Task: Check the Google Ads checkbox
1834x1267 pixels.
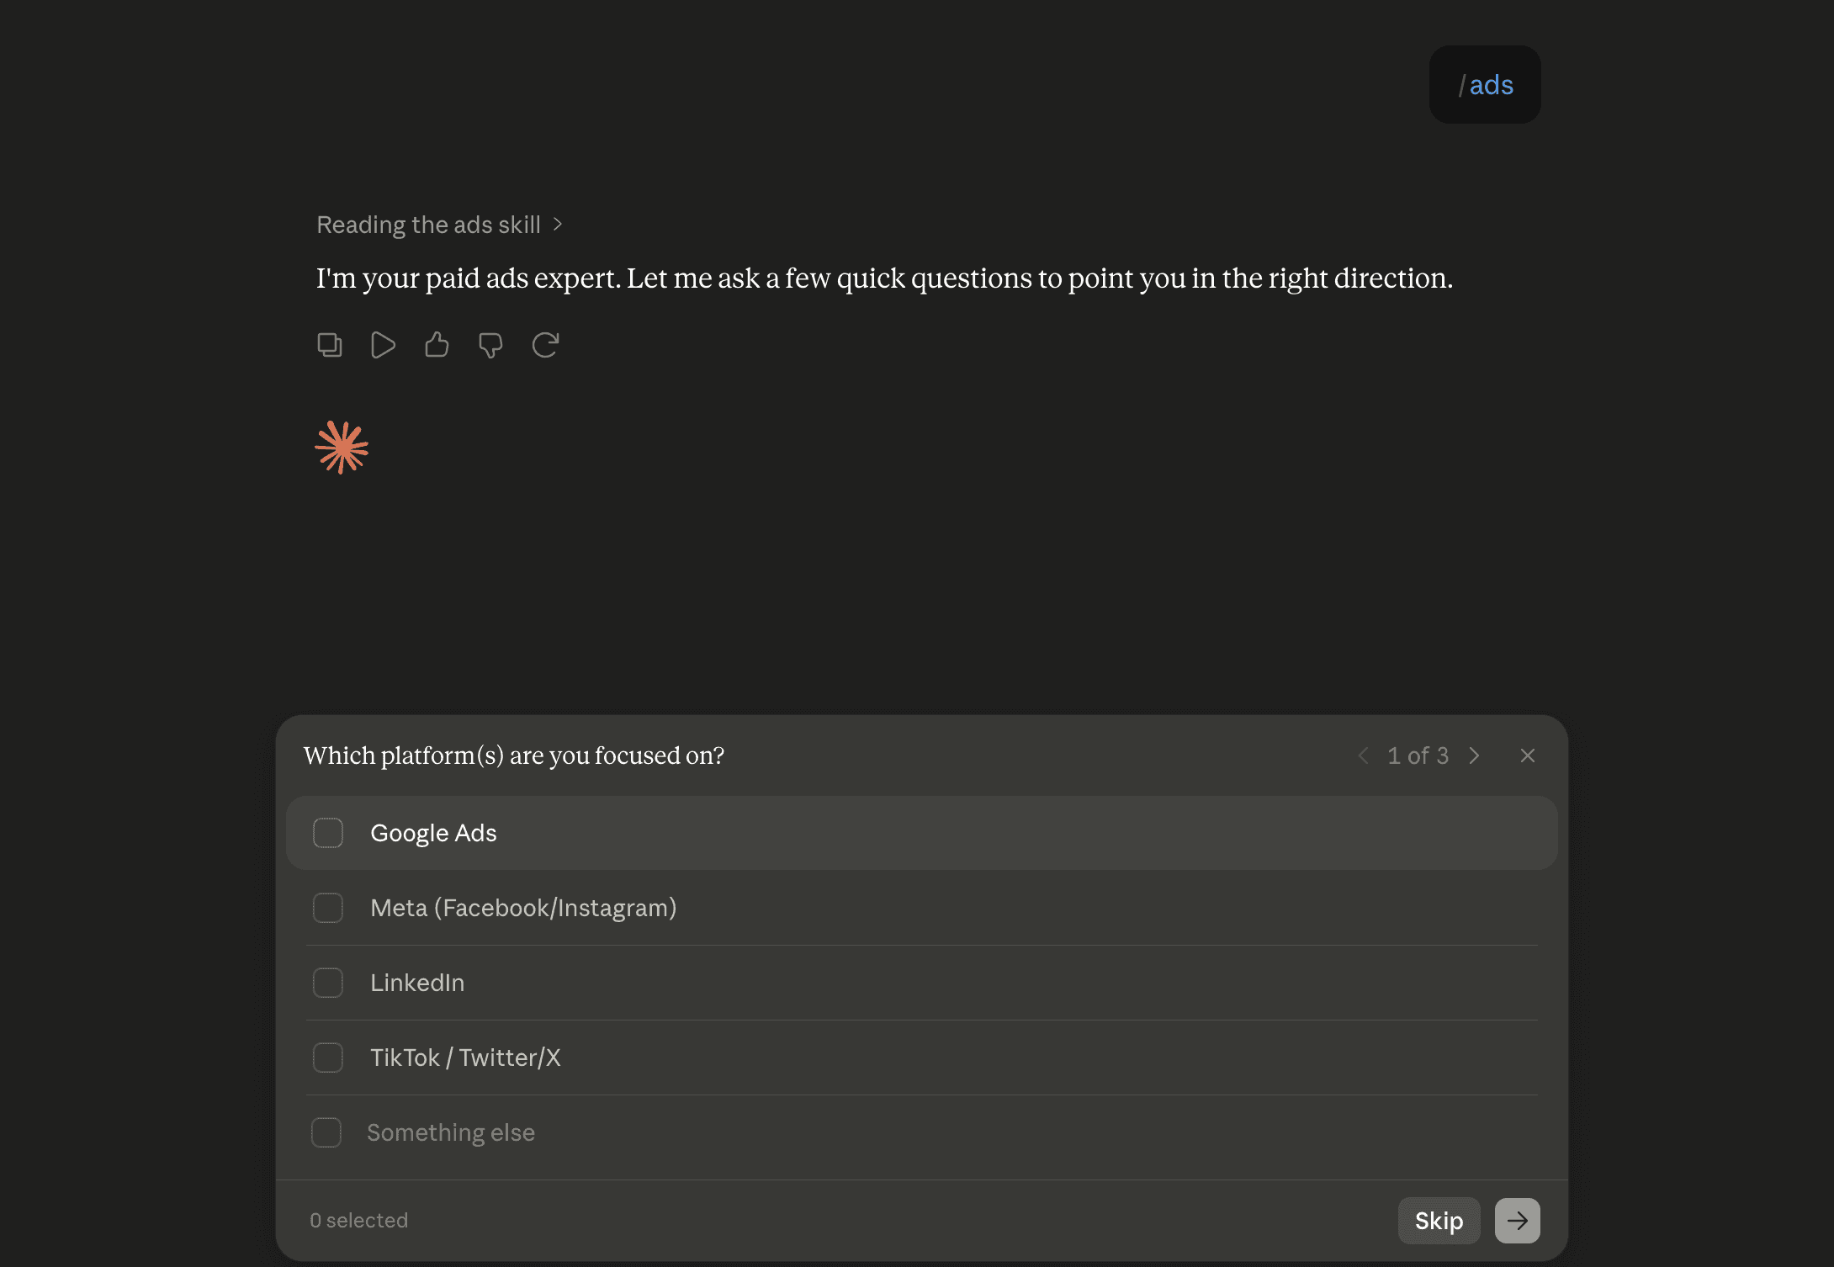Action: pos(328,833)
